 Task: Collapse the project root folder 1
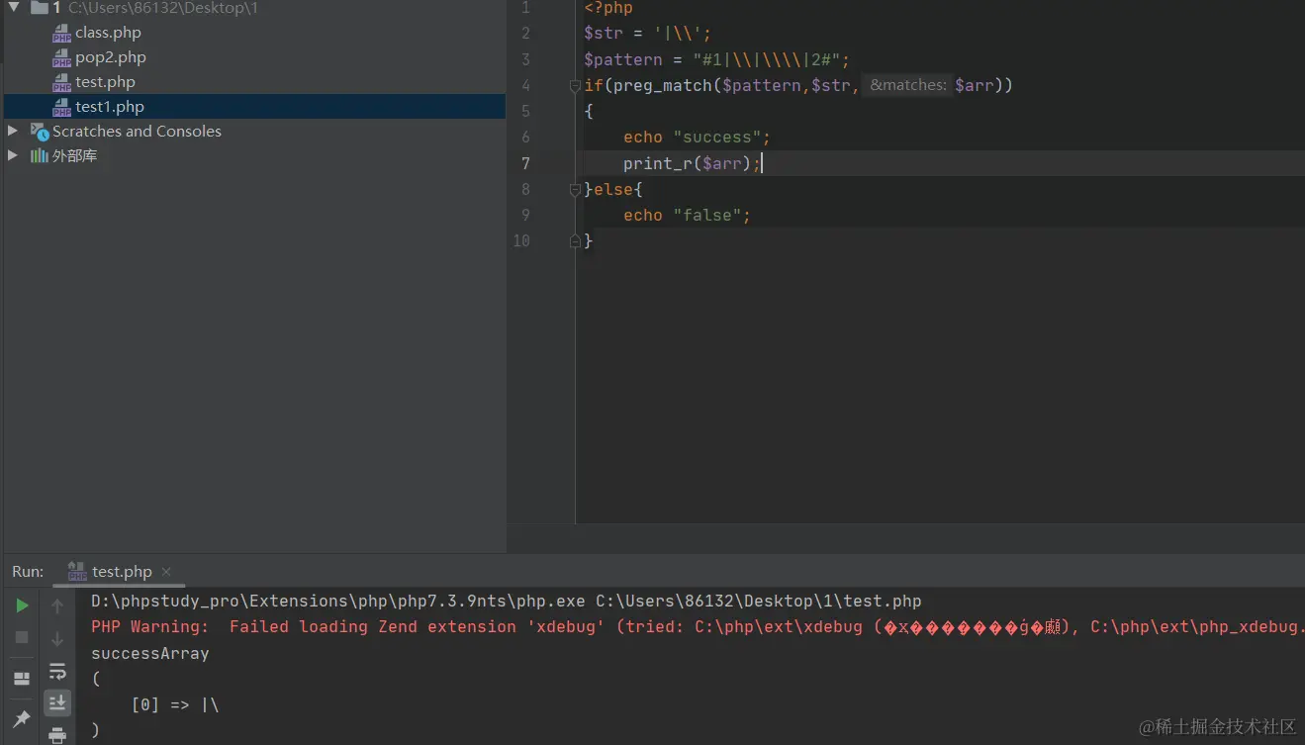pos(14,8)
